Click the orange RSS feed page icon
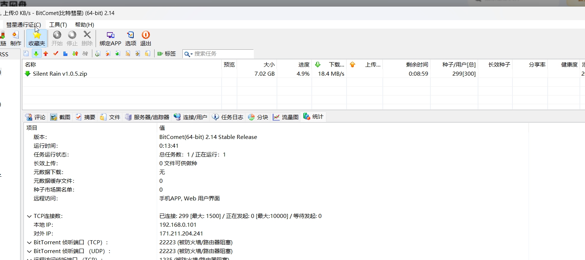The height and width of the screenshot is (260, 585). 127,54
